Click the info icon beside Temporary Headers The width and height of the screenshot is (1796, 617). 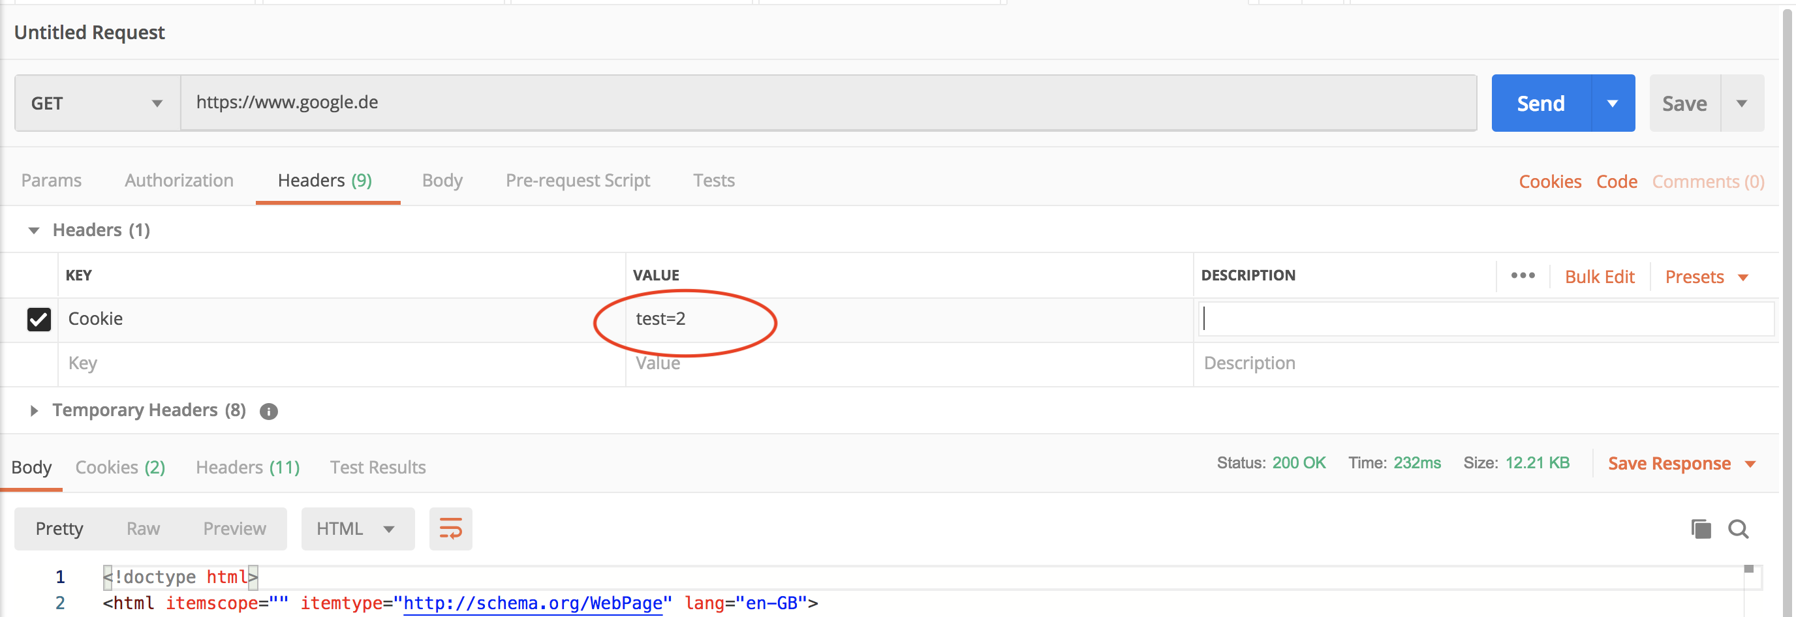[269, 411]
